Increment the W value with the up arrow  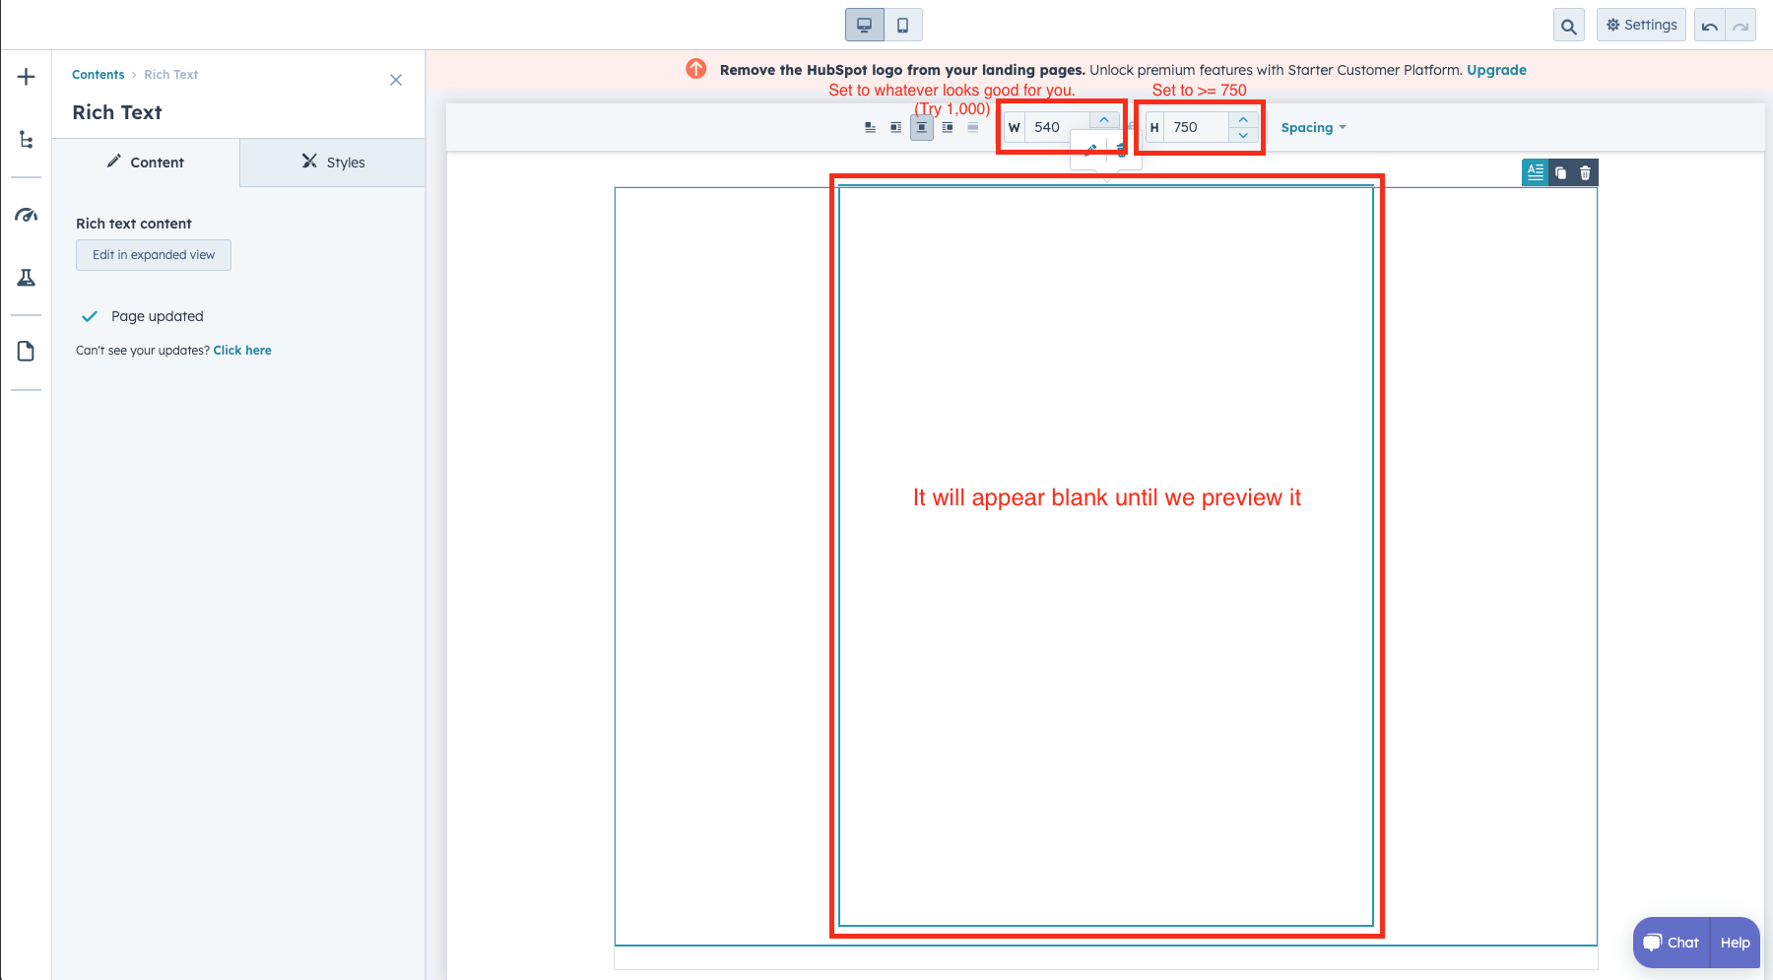[1104, 118]
